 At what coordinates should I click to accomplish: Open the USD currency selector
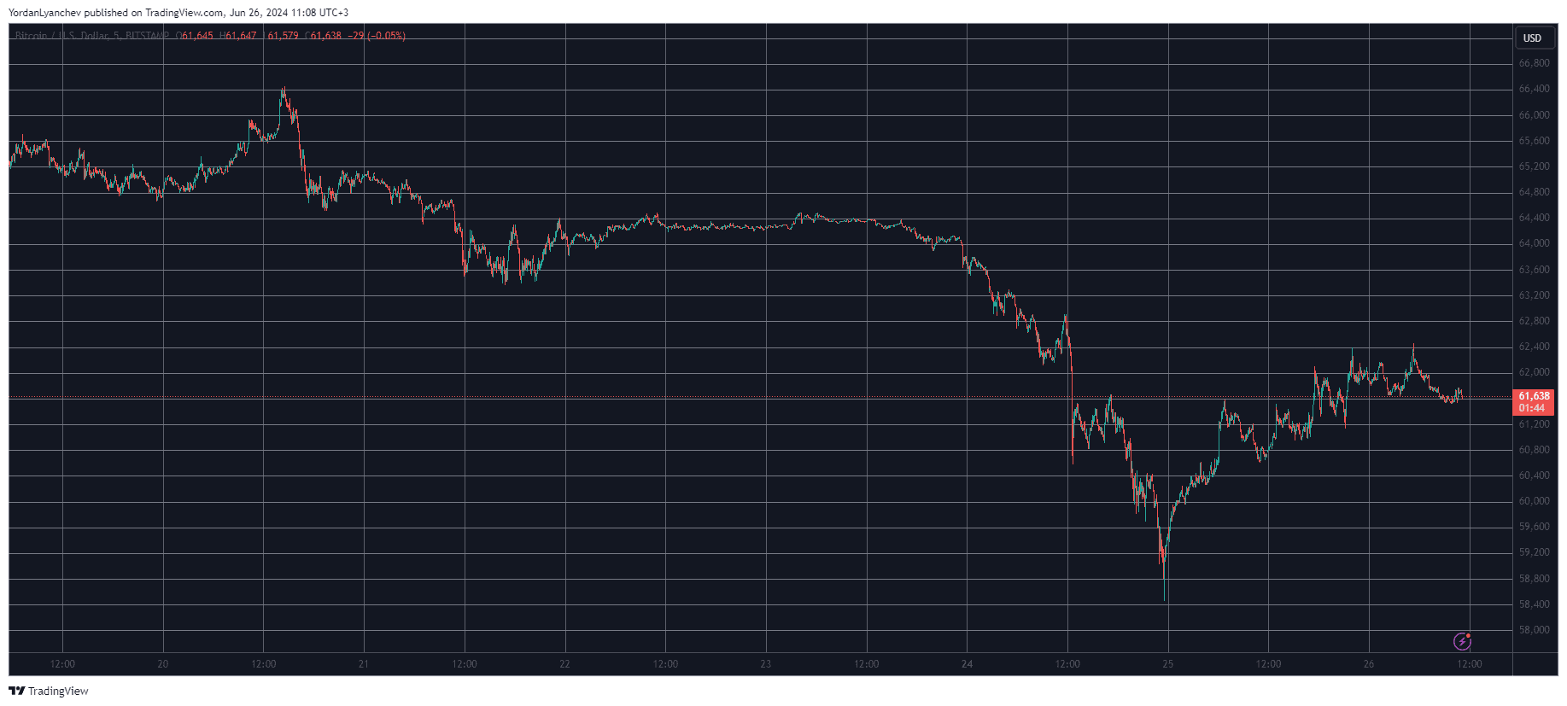click(1533, 38)
